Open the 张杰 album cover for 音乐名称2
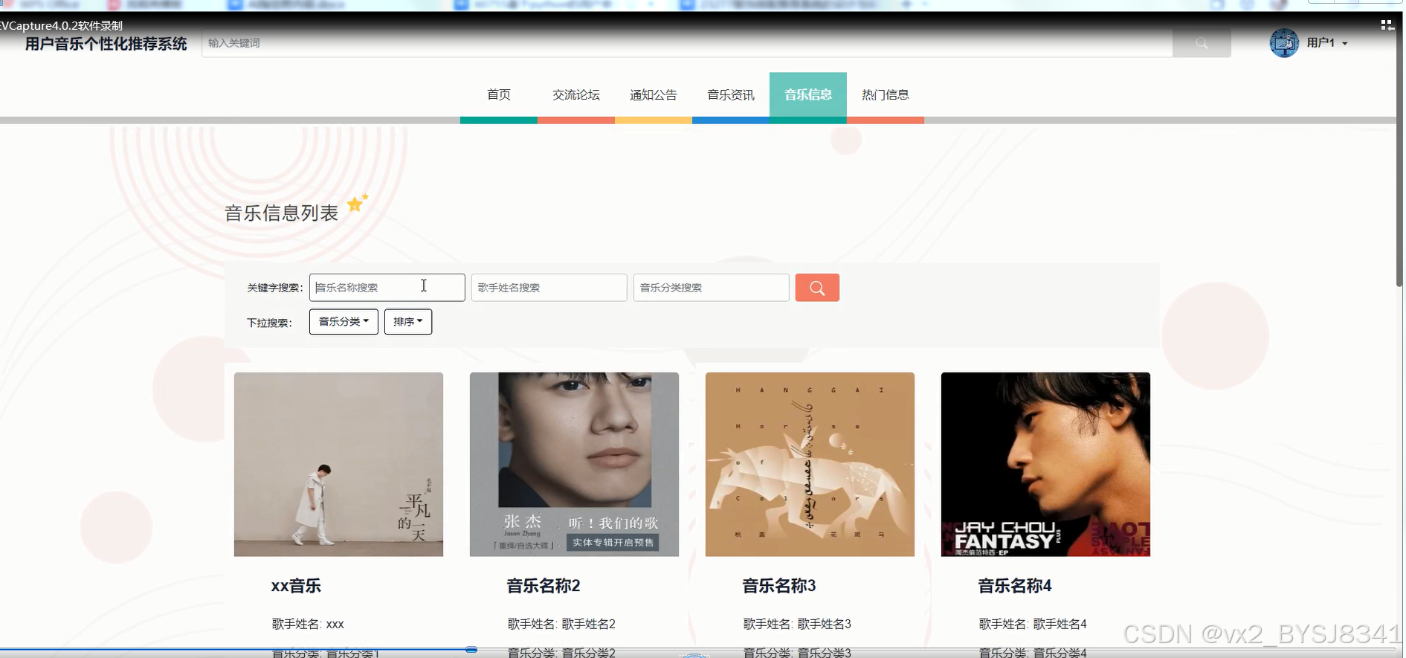1406x658 pixels. 574,465
